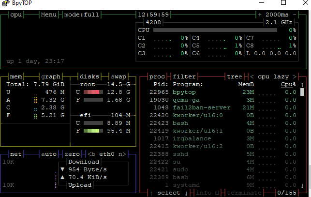
Task: Click the 954 Byte/s download speed
Action: coord(88,169)
